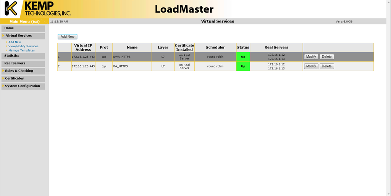Screen dimensions: 391x196
Task: Open the Statistics menu item
Action: (x=23, y=56)
